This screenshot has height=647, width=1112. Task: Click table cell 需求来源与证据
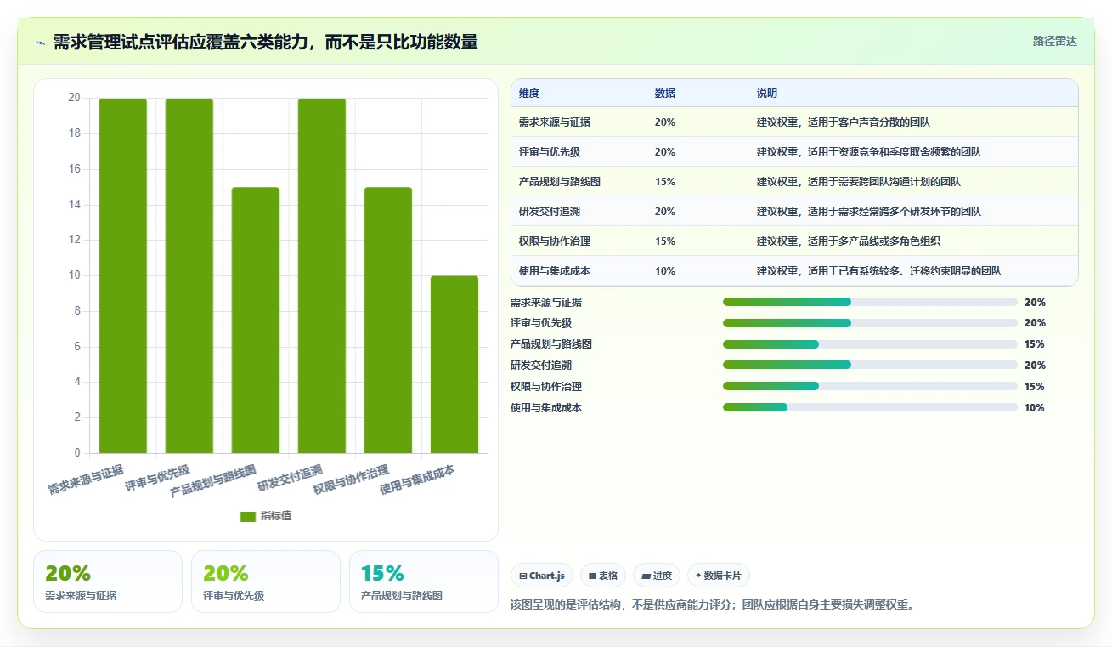[x=555, y=122]
